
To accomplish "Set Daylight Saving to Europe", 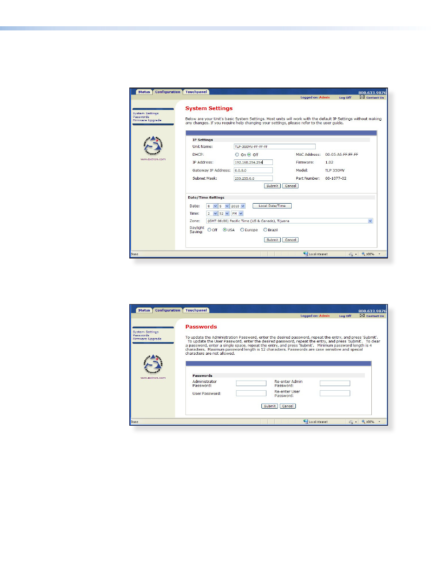I will coord(242,230).
